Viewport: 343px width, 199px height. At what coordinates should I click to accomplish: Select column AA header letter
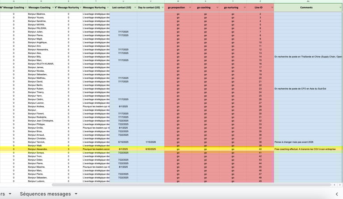308,1
